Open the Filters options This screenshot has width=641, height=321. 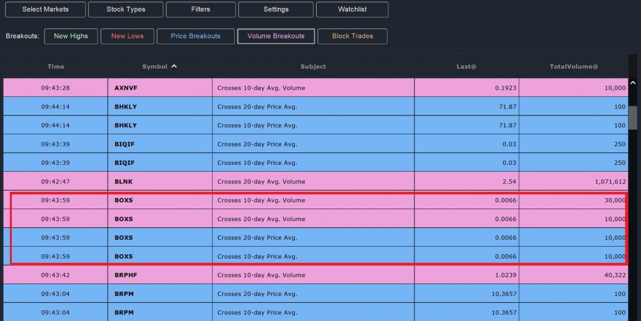200,9
